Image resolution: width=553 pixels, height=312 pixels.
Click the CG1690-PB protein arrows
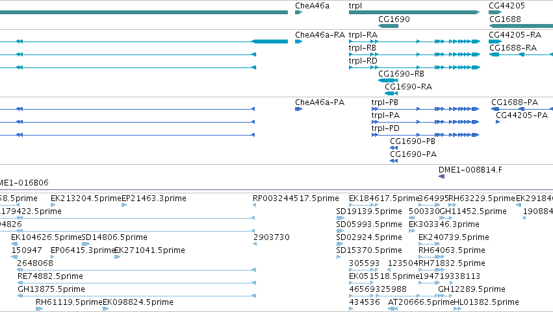click(x=394, y=148)
